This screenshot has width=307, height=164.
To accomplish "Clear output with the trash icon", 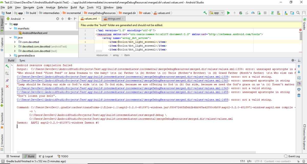I will point(299,95).
